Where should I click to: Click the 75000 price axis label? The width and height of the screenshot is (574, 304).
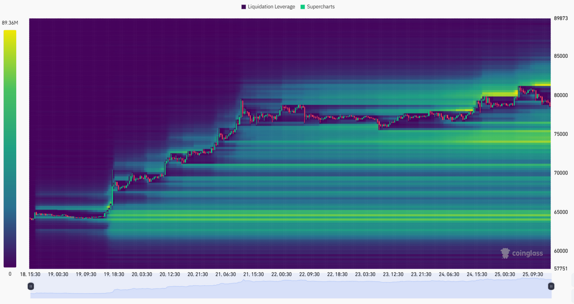(x=561, y=134)
